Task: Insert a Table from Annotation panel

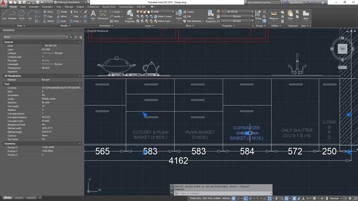Action: [x=114, y=21]
